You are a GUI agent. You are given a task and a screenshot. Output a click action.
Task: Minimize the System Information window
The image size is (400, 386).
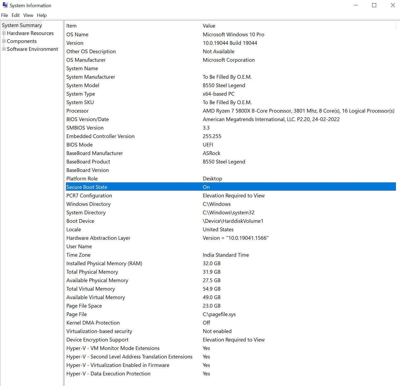pyautogui.click(x=356, y=5)
